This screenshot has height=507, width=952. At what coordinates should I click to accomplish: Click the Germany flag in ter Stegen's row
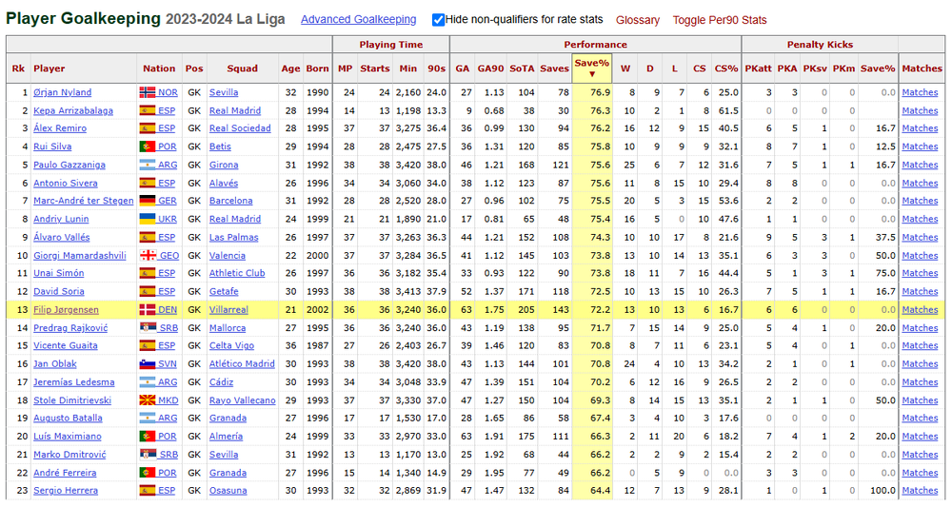(148, 201)
